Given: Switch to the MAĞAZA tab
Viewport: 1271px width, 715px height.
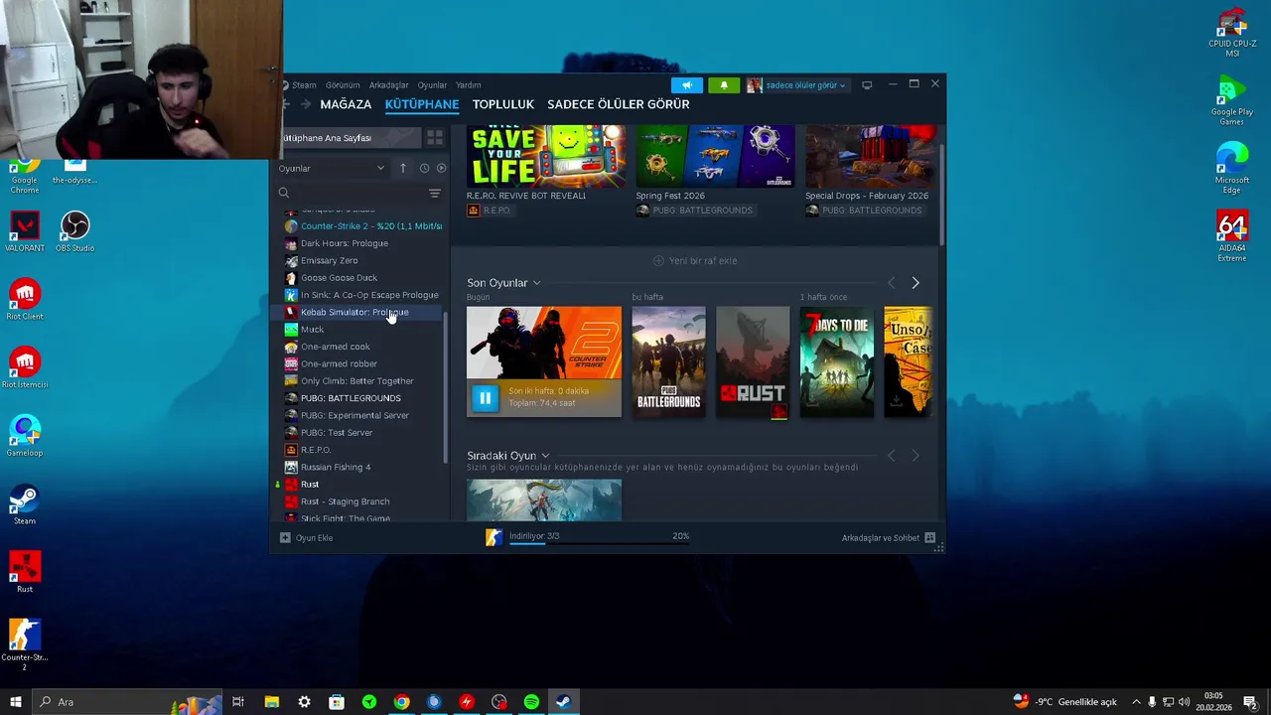Looking at the screenshot, I should click(x=347, y=104).
